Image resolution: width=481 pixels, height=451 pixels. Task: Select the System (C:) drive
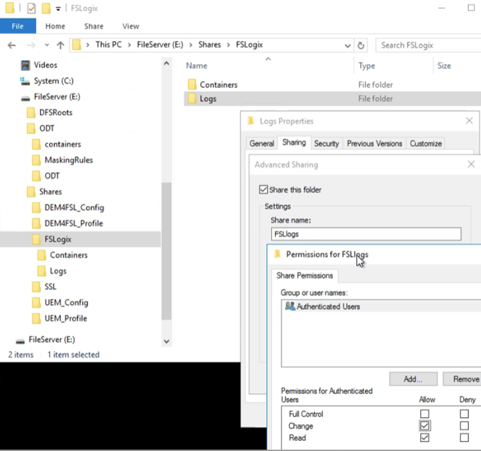53,81
